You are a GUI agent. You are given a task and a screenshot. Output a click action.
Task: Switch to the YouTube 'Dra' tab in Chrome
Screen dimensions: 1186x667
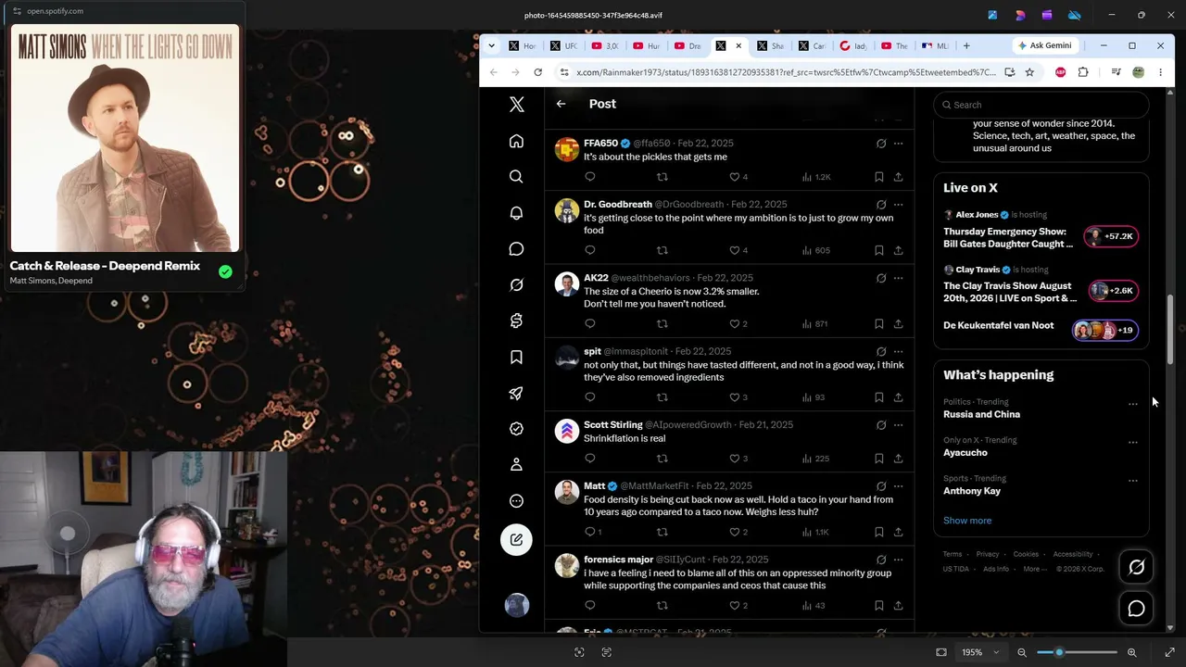pos(688,45)
